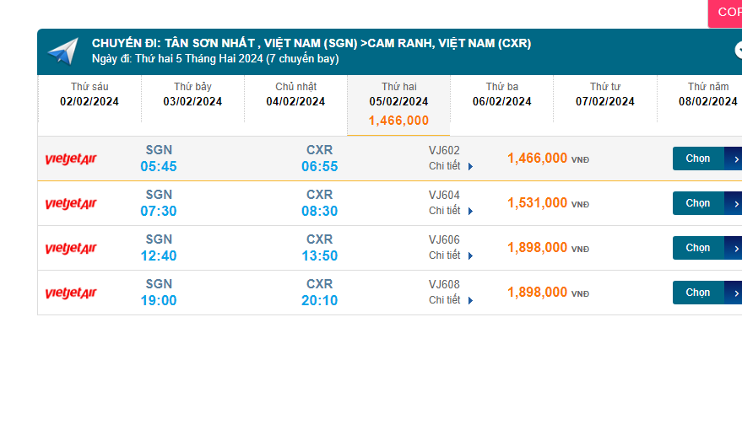Select Chọn for the 19:00 flight
742x430 pixels.
pos(706,293)
